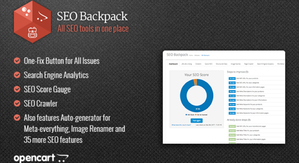Switch to the URLs & Linking tab

click(x=187, y=64)
